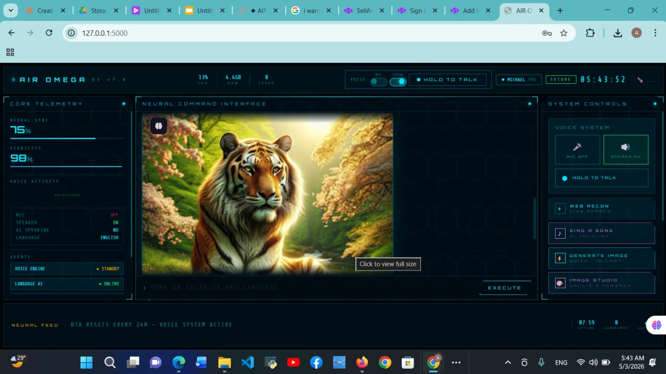Click the STABILITY progress bar
The image size is (666, 374).
[x=67, y=166]
